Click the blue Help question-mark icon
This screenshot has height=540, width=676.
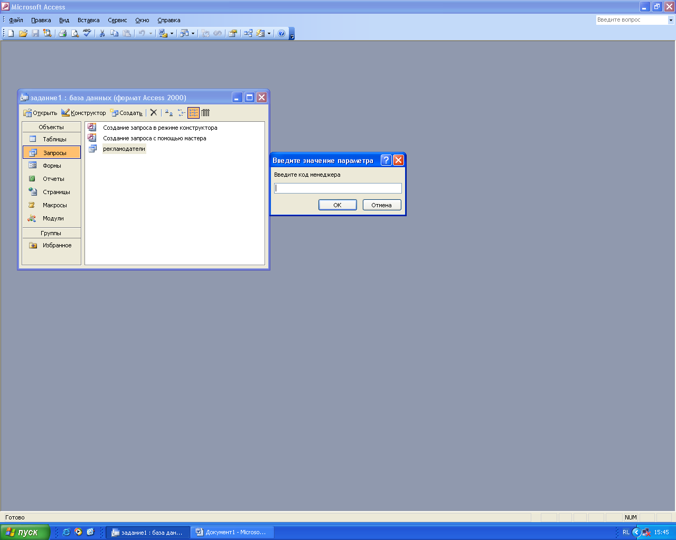tap(281, 33)
